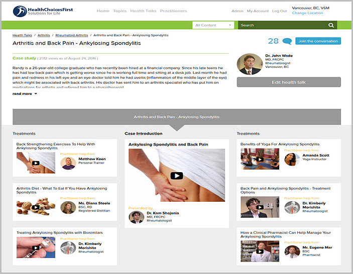Click the magnifying glass search icon
The image size is (353, 274).
[x=331, y=25]
